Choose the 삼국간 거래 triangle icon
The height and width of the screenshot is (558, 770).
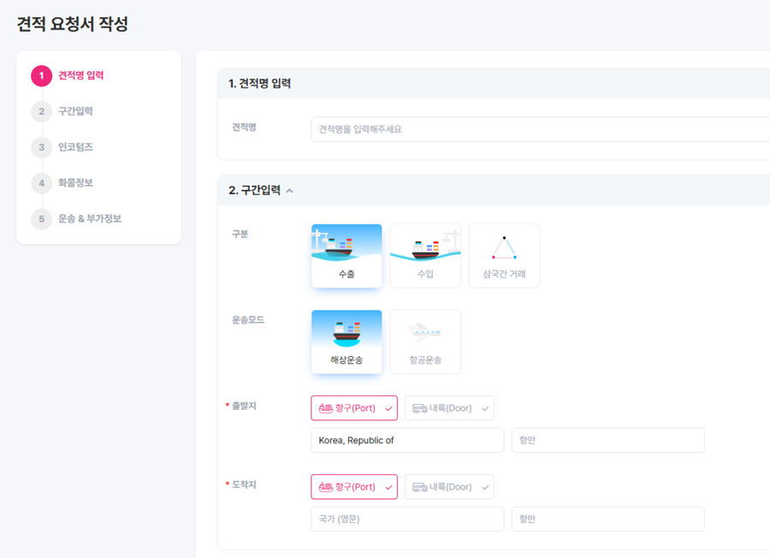504,247
